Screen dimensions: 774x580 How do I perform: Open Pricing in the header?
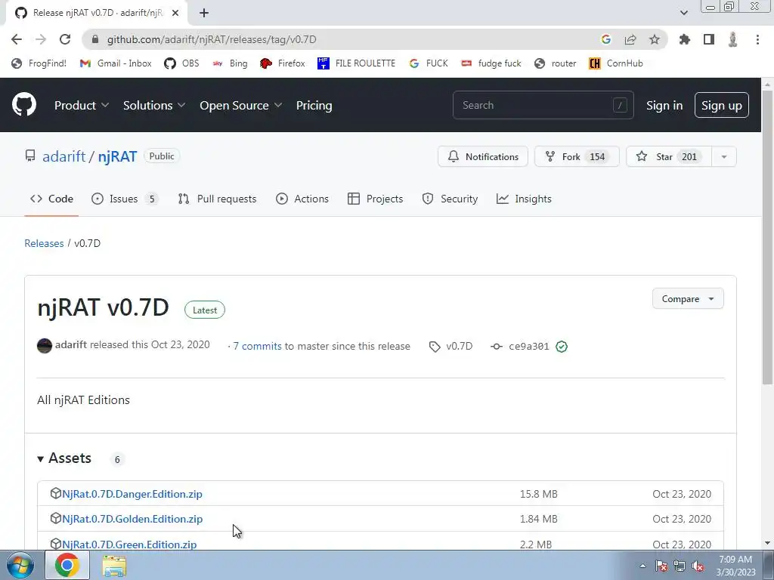click(x=314, y=105)
